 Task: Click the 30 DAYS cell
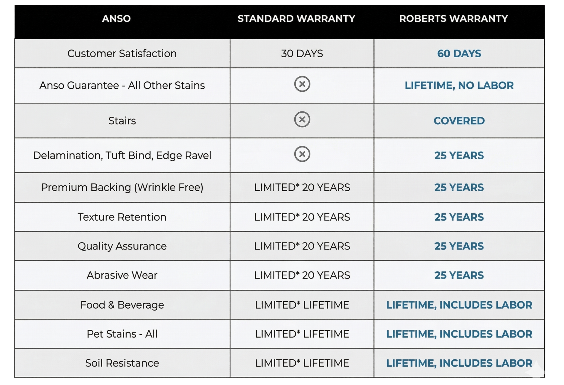point(302,53)
